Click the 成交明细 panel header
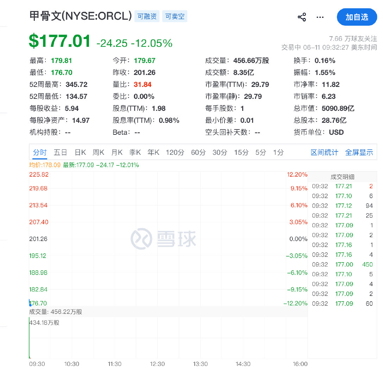 [x=342, y=177]
